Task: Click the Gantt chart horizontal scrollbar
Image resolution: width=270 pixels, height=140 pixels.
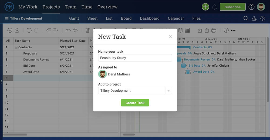Action: 129,135
